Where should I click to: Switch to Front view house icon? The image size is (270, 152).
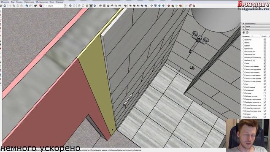pos(108,5)
